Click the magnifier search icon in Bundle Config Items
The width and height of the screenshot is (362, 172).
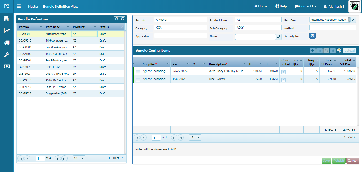click(x=326, y=51)
